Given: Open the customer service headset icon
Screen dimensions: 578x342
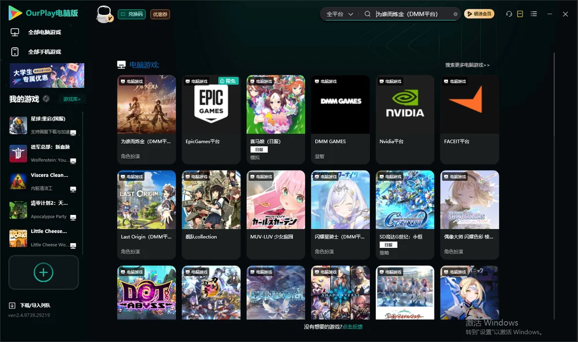Looking at the screenshot, I should pyautogui.click(x=509, y=14).
